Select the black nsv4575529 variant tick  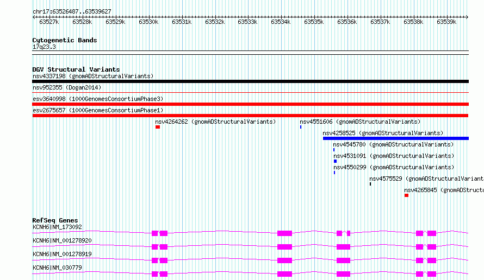point(370,184)
